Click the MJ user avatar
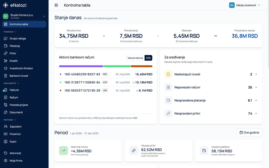Viewport: 269px width, 168px height. (232, 5)
